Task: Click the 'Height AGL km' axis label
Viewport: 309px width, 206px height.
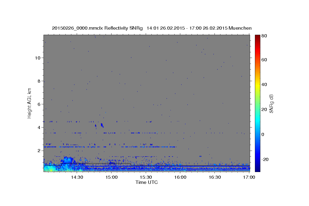Action: tap(29, 103)
